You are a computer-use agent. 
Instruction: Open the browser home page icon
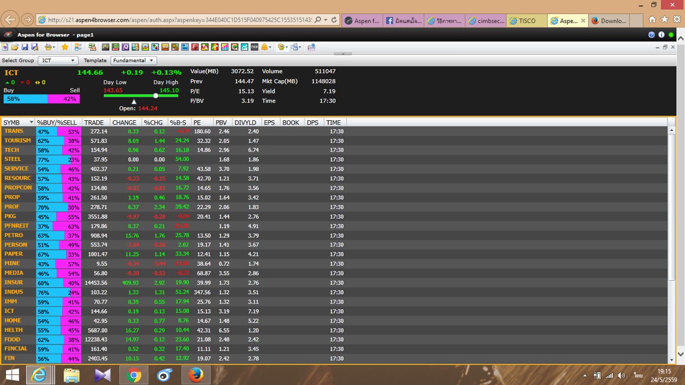point(652,20)
